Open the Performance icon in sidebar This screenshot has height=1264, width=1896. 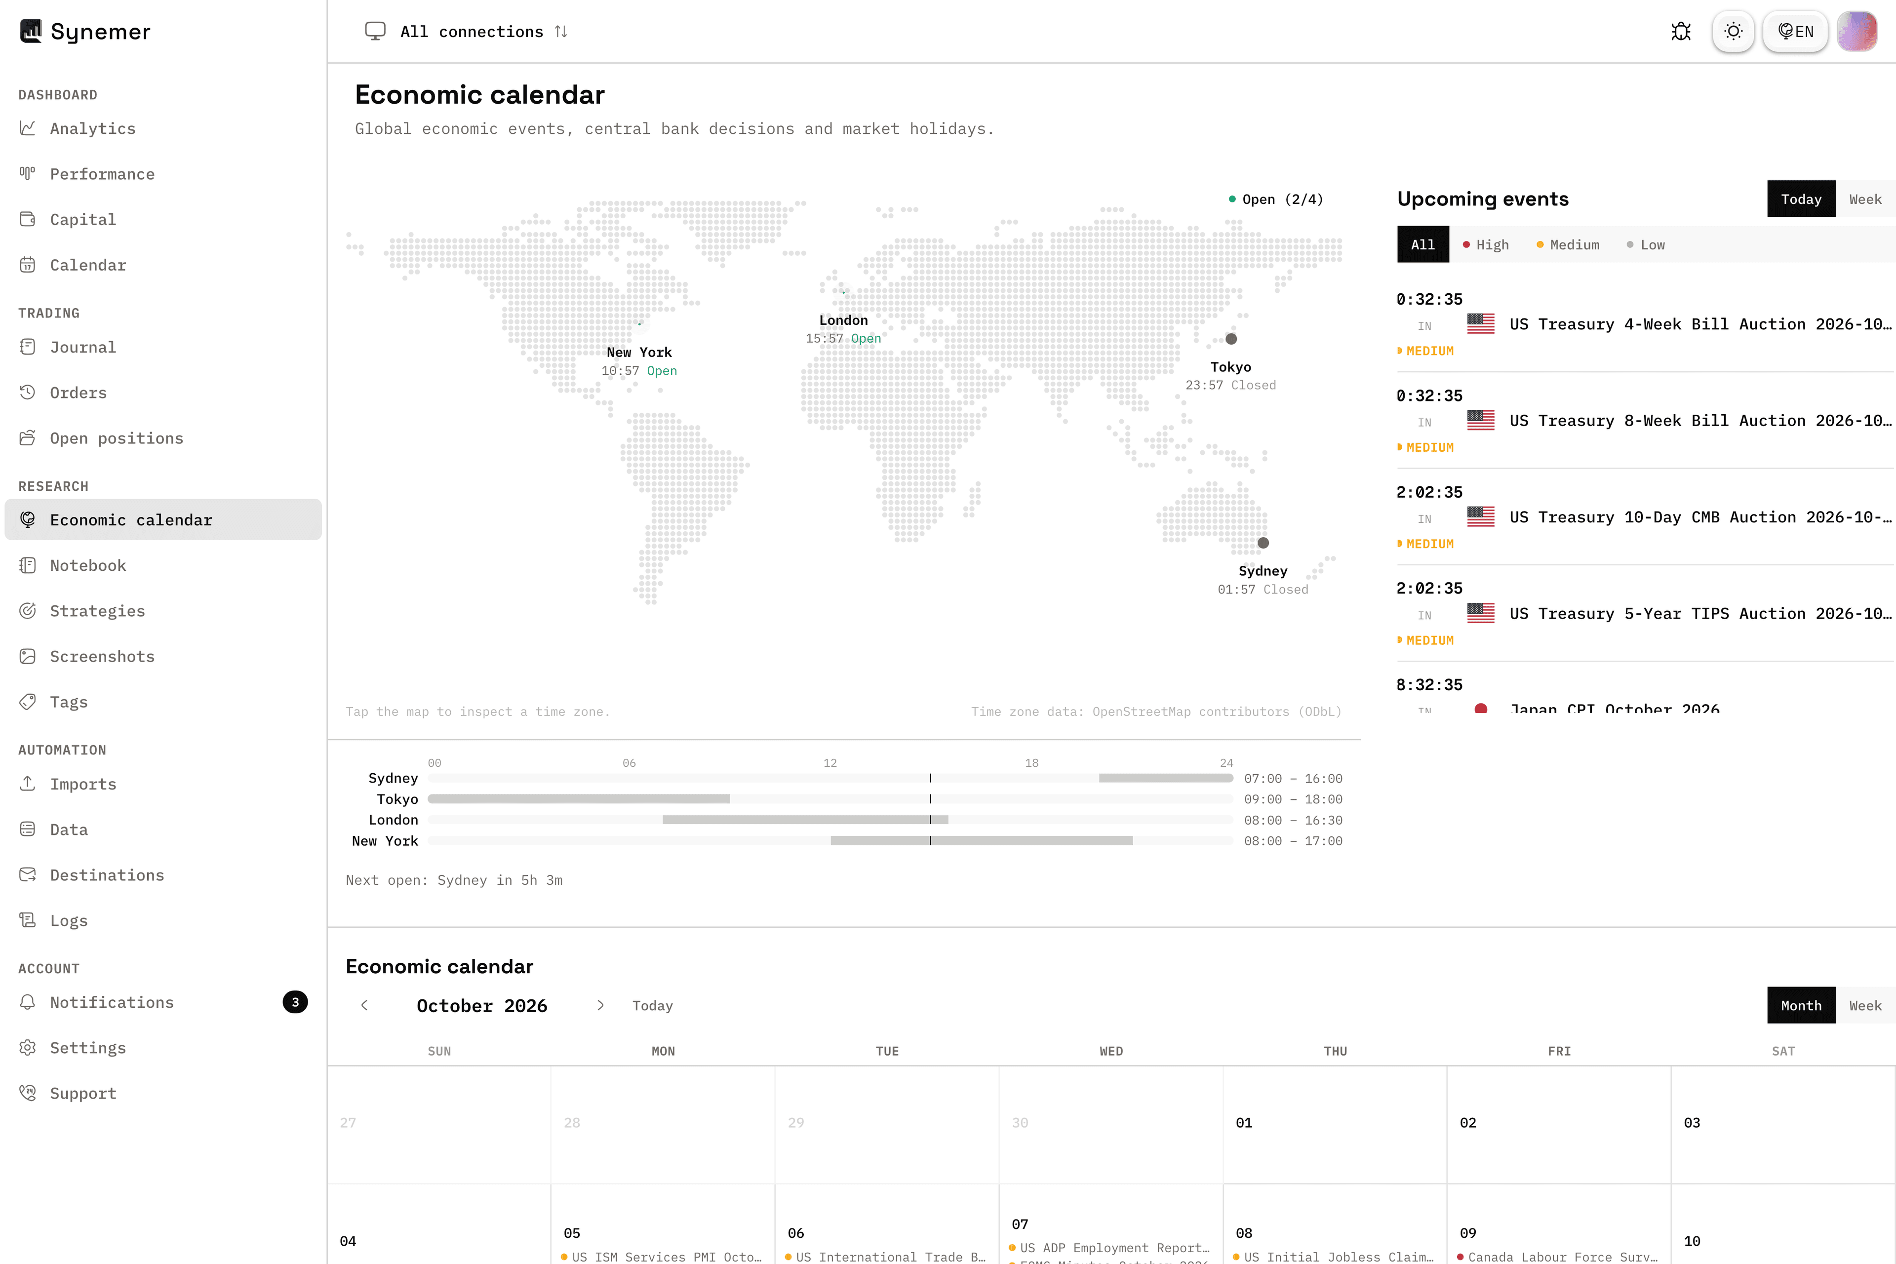[x=28, y=173]
